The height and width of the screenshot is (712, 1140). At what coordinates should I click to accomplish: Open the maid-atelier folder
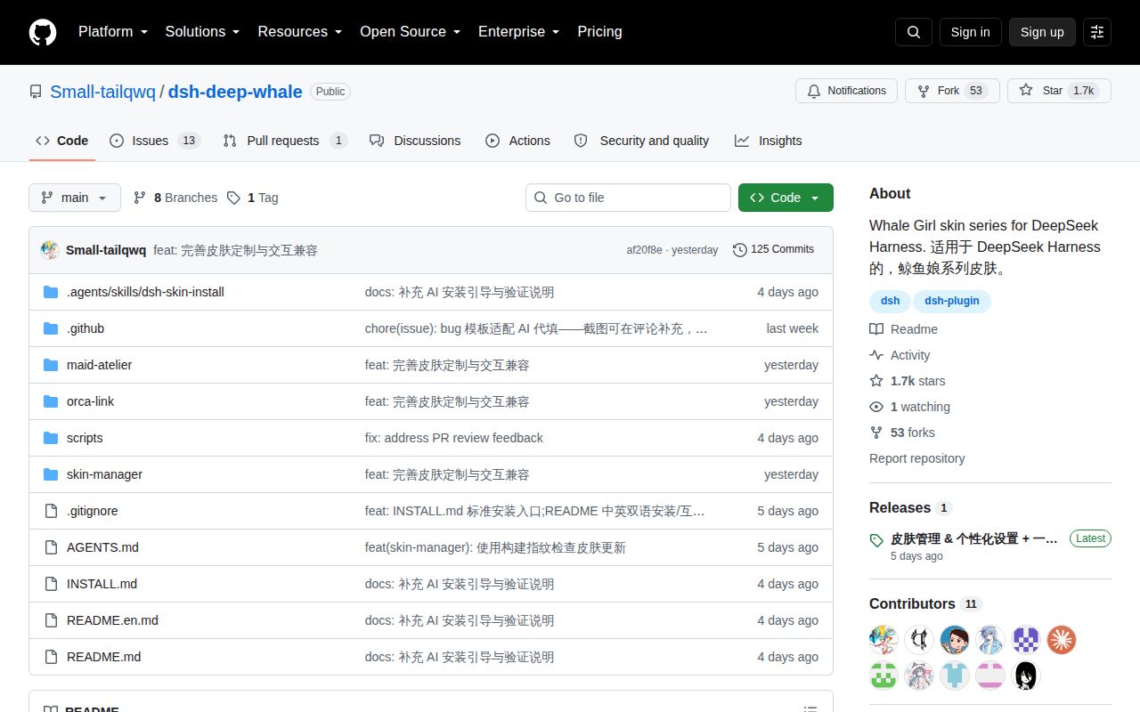99,365
